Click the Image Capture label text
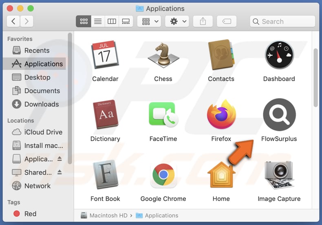This screenshot has width=322, height=225. click(279, 199)
